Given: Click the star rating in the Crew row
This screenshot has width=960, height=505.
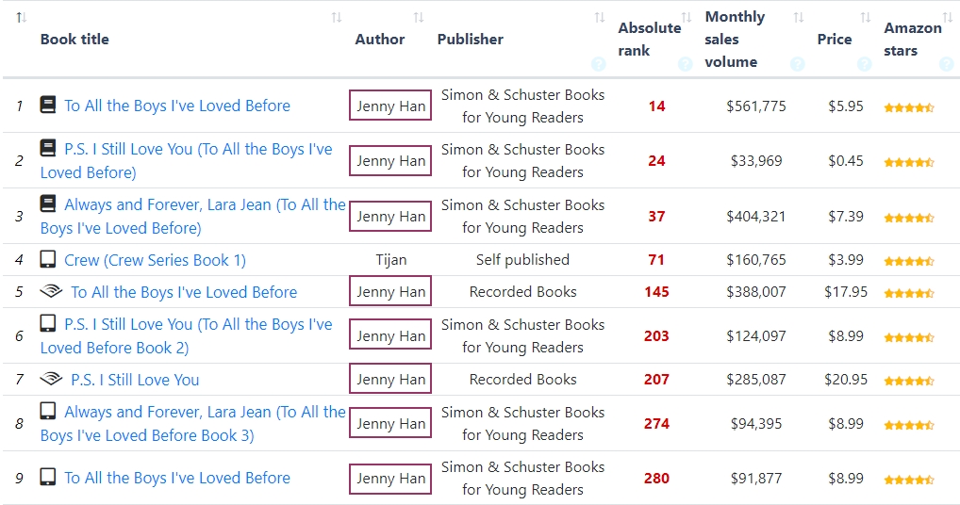Looking at the screenshot, I should click(x=909, y=261).
